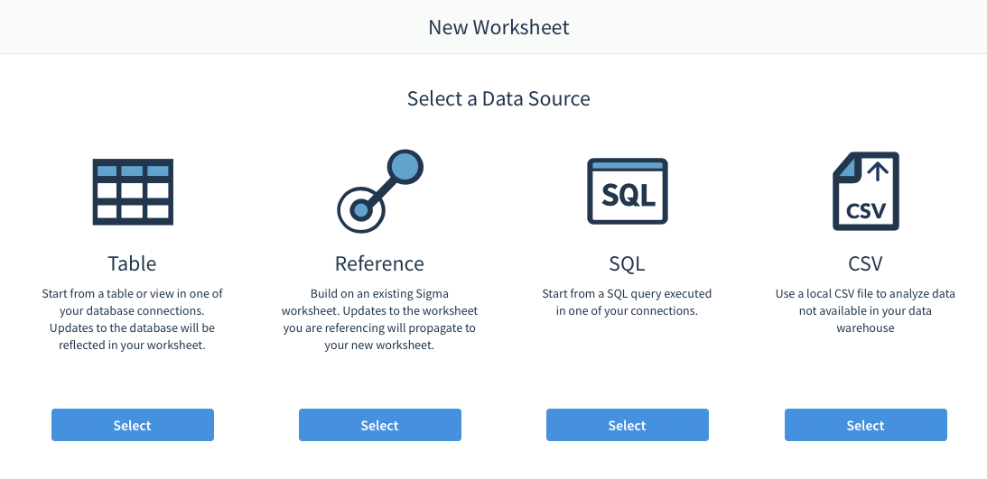Click the SQL window icon
Viewport: 987px width, 479px height.
628,191
